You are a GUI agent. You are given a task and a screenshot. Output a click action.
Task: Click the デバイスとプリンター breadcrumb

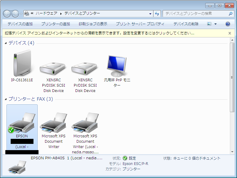82,13
